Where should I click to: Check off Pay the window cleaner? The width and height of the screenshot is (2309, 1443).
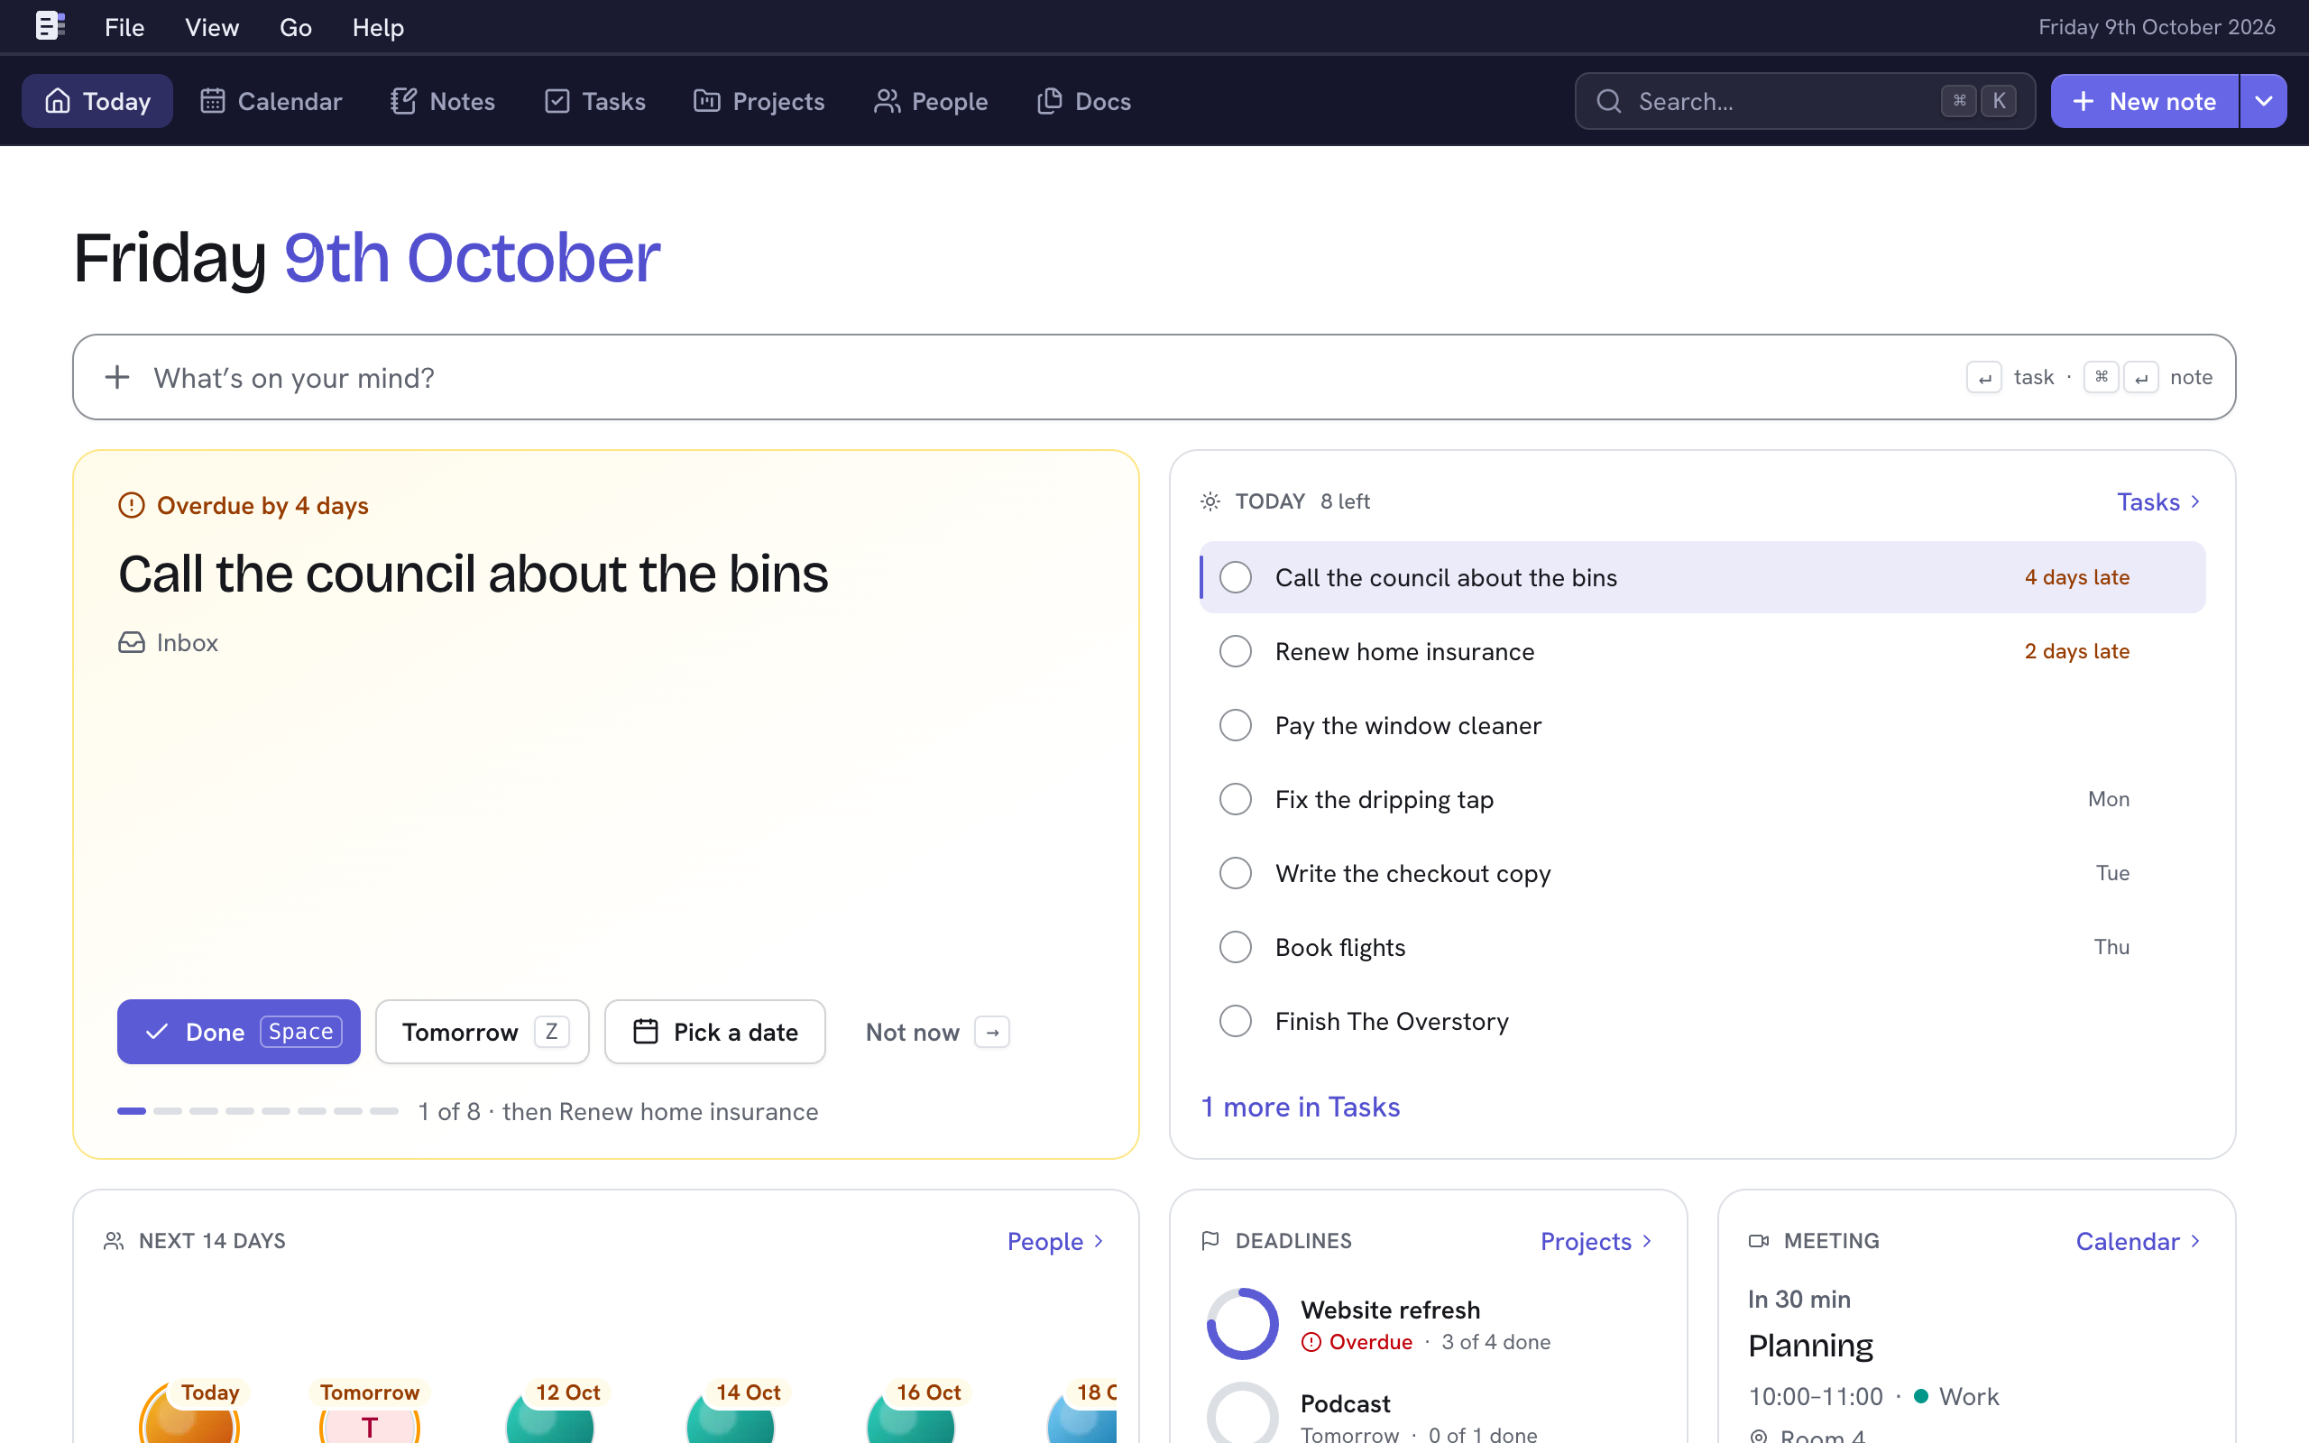(1236, 725)
